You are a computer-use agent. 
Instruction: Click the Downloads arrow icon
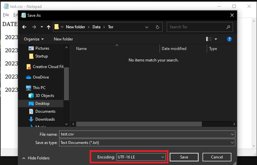point(31,119)
